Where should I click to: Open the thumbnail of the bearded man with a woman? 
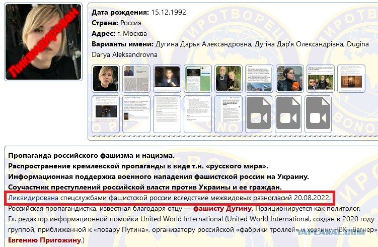(229, 79)
